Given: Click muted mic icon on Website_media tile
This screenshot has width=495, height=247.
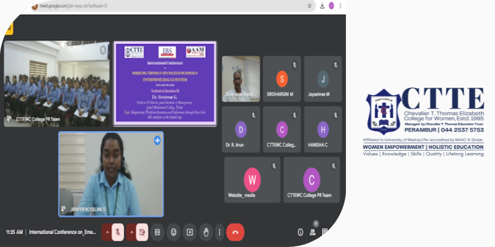Looking at the screenshot, I should (x=274, y=165).
